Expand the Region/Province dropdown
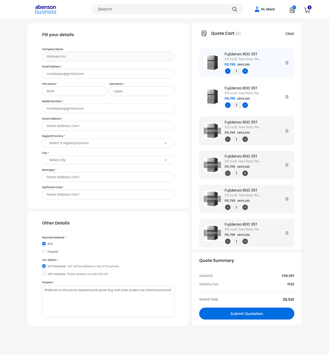 pyautogui.click(x=108, y=143)
